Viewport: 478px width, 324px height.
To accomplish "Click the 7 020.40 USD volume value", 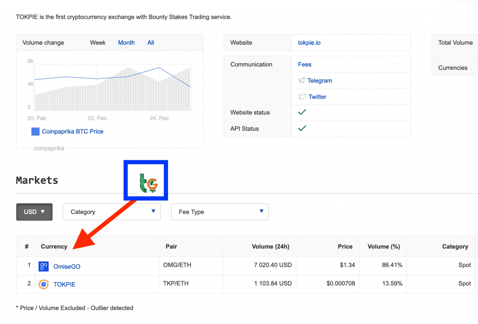I will tap(273, 265).
